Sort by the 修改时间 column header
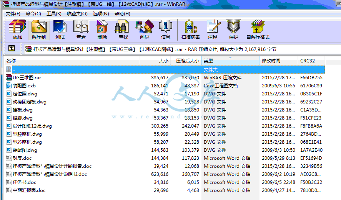 point(278,61)
